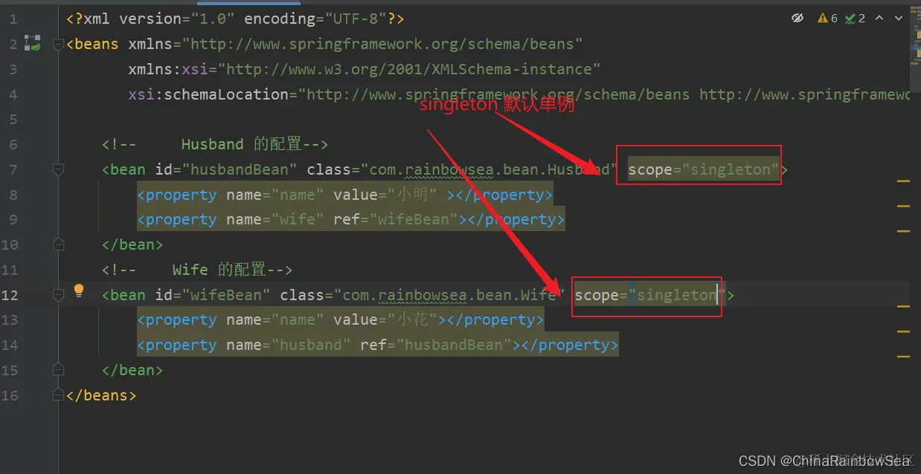Click scope="singleton" on the wifeBean line

click(650, 295)
